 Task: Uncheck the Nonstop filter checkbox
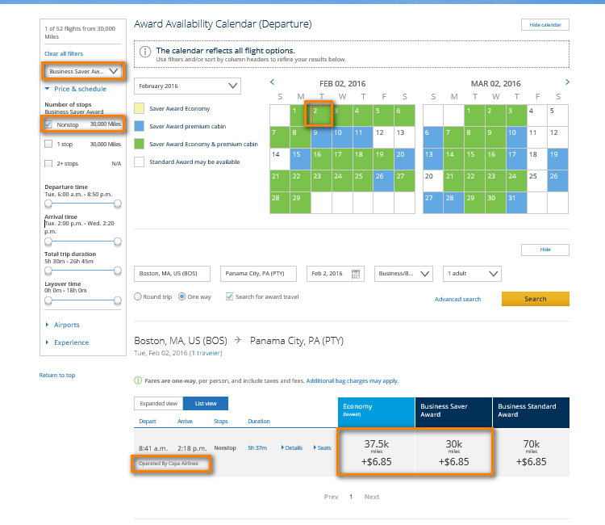tap(49, 124)
